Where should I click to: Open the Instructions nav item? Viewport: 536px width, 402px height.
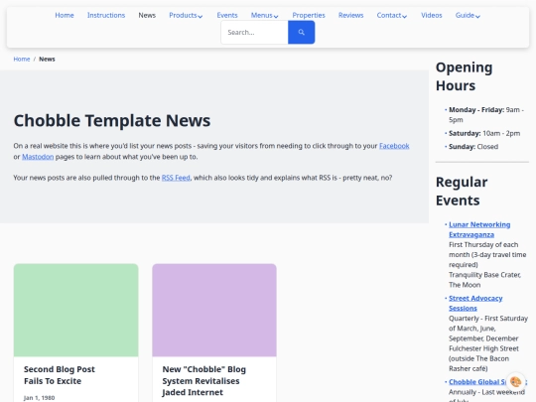(106, 15)
